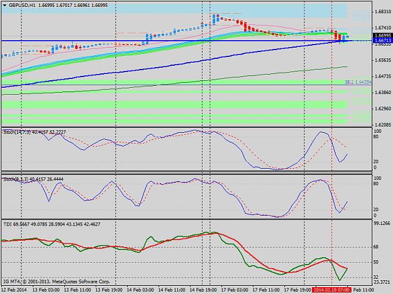393x294 pixels.
Task: Click the 17 Feb 11:00 time label
Action: pos(266,290)
